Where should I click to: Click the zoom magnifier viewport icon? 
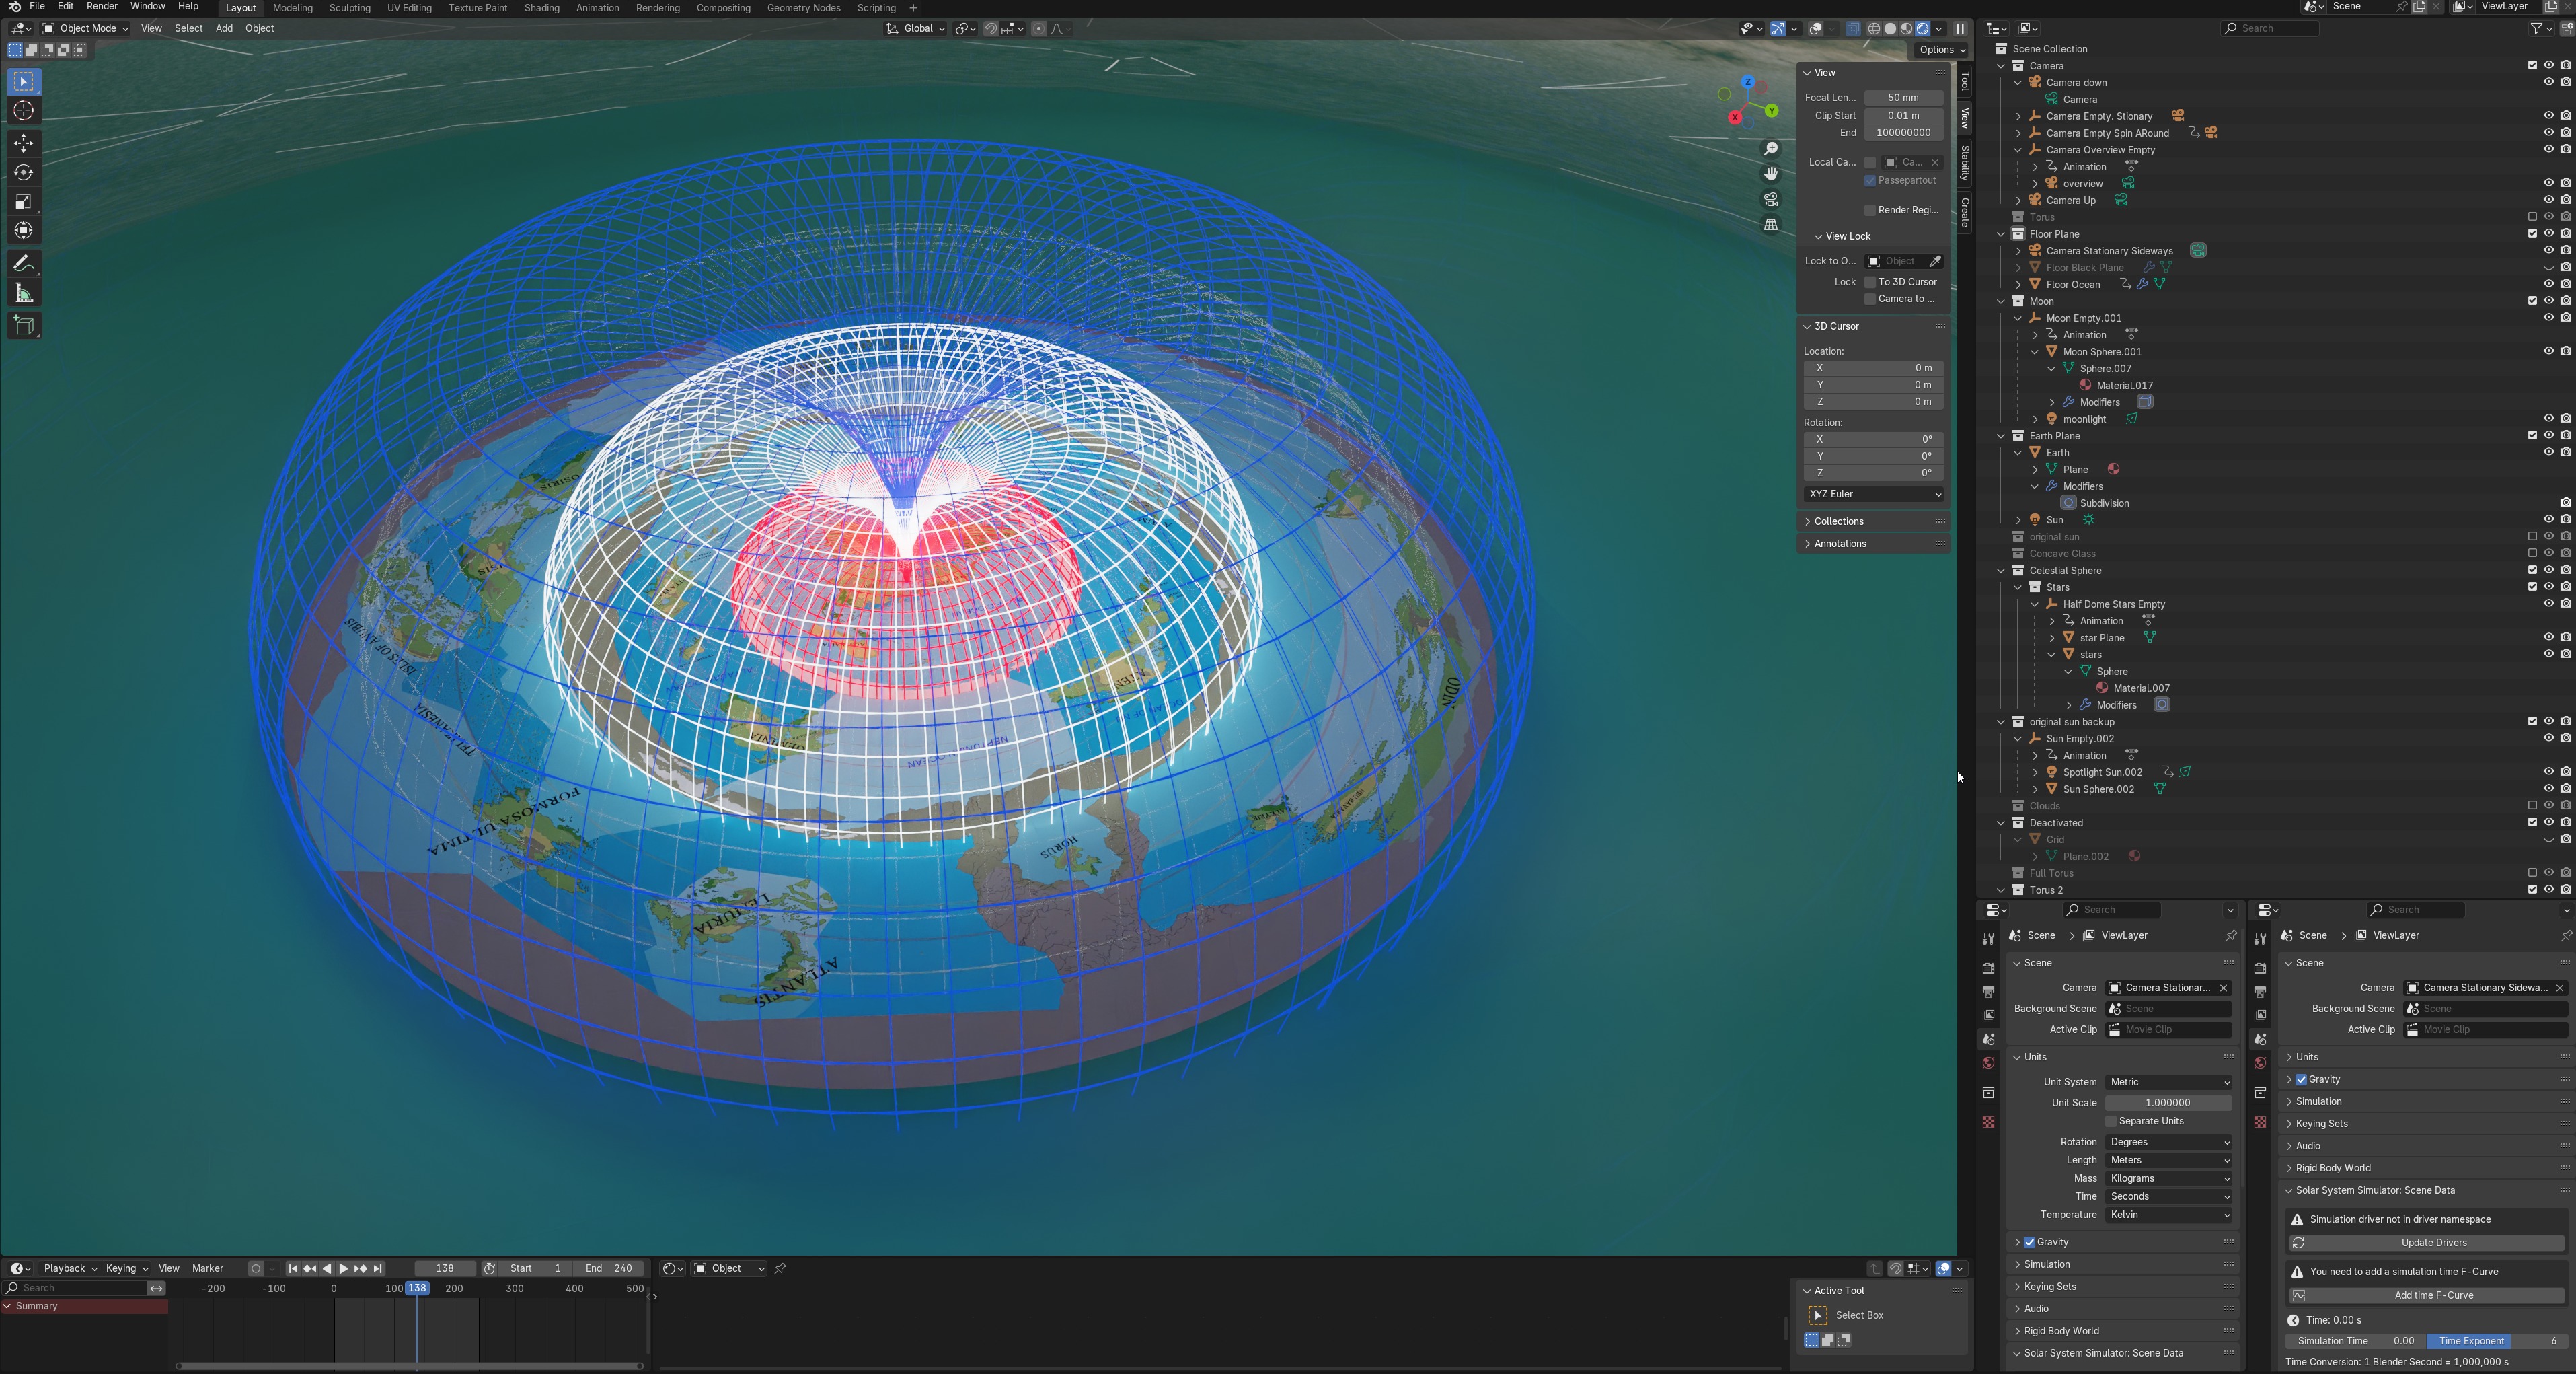click(1771, 149)
